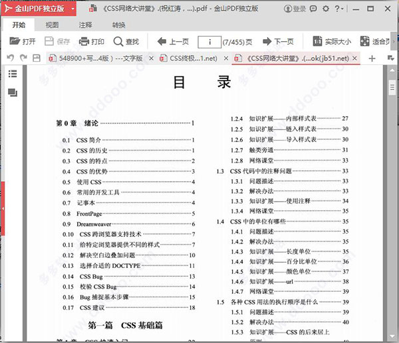Open the feedback chat icon
Screen dimensions: 399x343
pyautogui.click(x=313, y=9)
